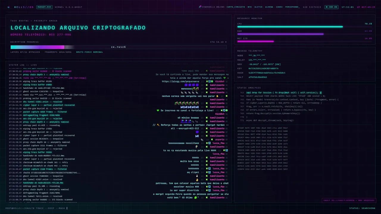The image size is (381, 214).
Task: Click the CPU percentage 78.1%
Action: (368, 24)
